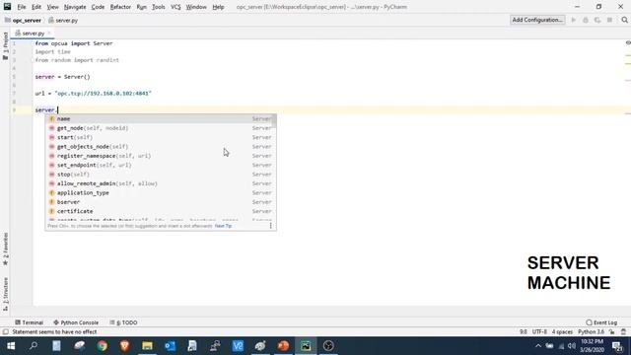The image size is (631, 355).
Task: Click the Python 3.6 interpreter selector
Action: 592,332
